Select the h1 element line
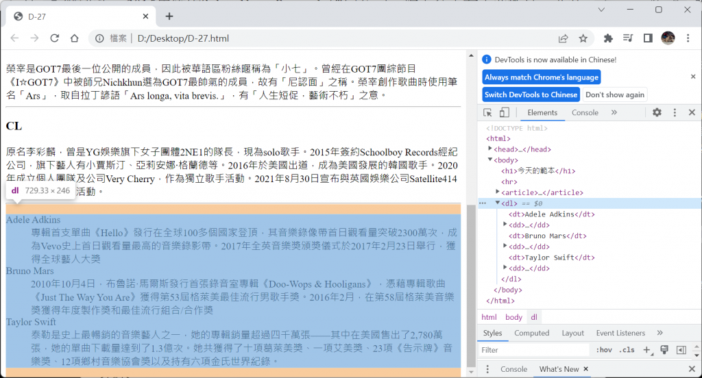702x378 pixels. click(538, 171)
